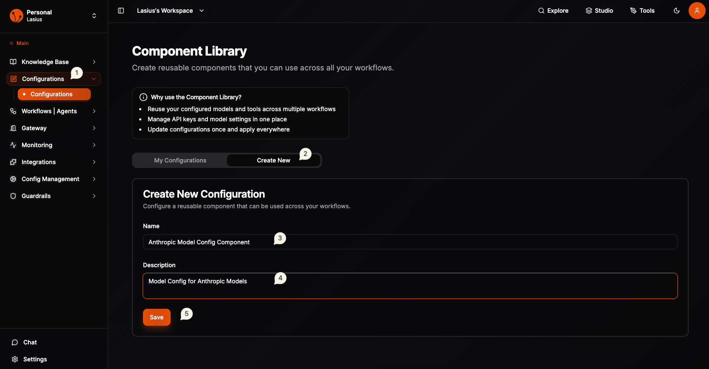The height and width of the screenshot is (369, 709).
Task: Click the Explore magnifier icon
Action: pos(541,11)
